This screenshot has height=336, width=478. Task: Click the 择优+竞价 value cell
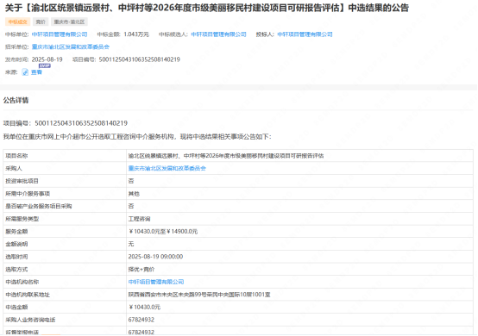click(299, 270)
